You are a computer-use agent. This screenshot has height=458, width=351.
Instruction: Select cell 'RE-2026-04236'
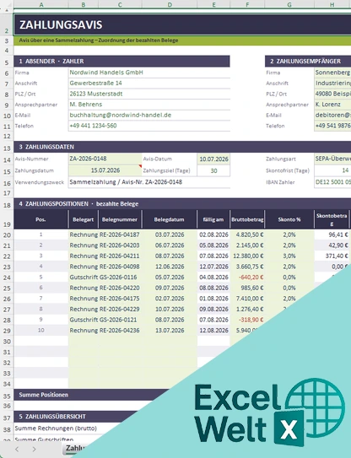[120, 331]
